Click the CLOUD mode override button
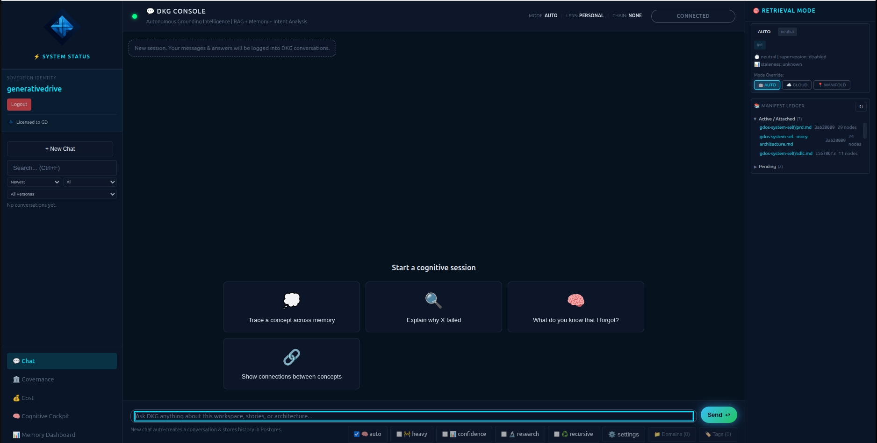The height and width of the screenshot is (443, 877). point(797,85)
